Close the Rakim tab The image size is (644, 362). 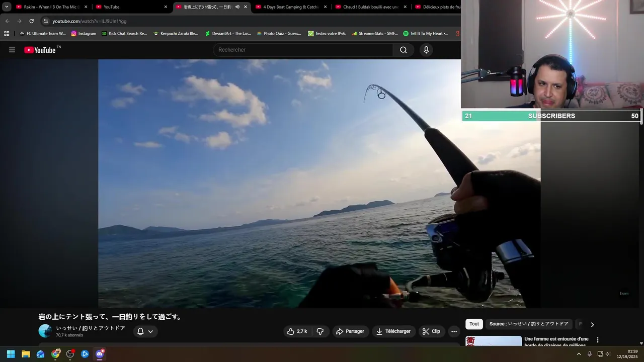click(86, 7)
